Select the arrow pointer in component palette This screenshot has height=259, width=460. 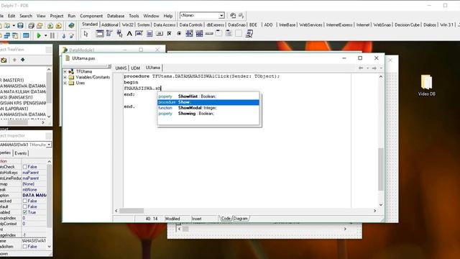[86, 34]
